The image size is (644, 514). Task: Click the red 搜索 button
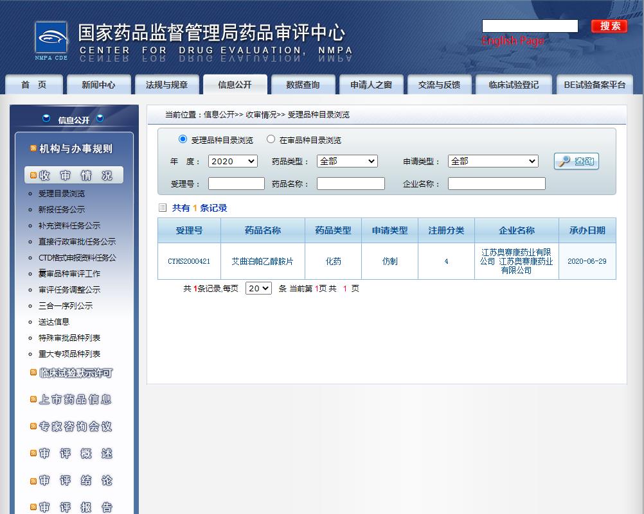(x=609, y=26)
